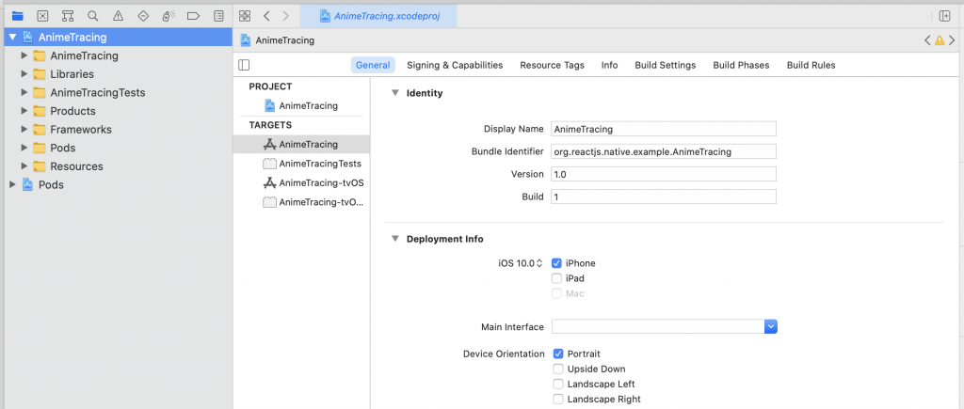This screenshot has width=964, height=409.
Task: Open the Signing & Capabilities tab
Action: tap(455, 65)
